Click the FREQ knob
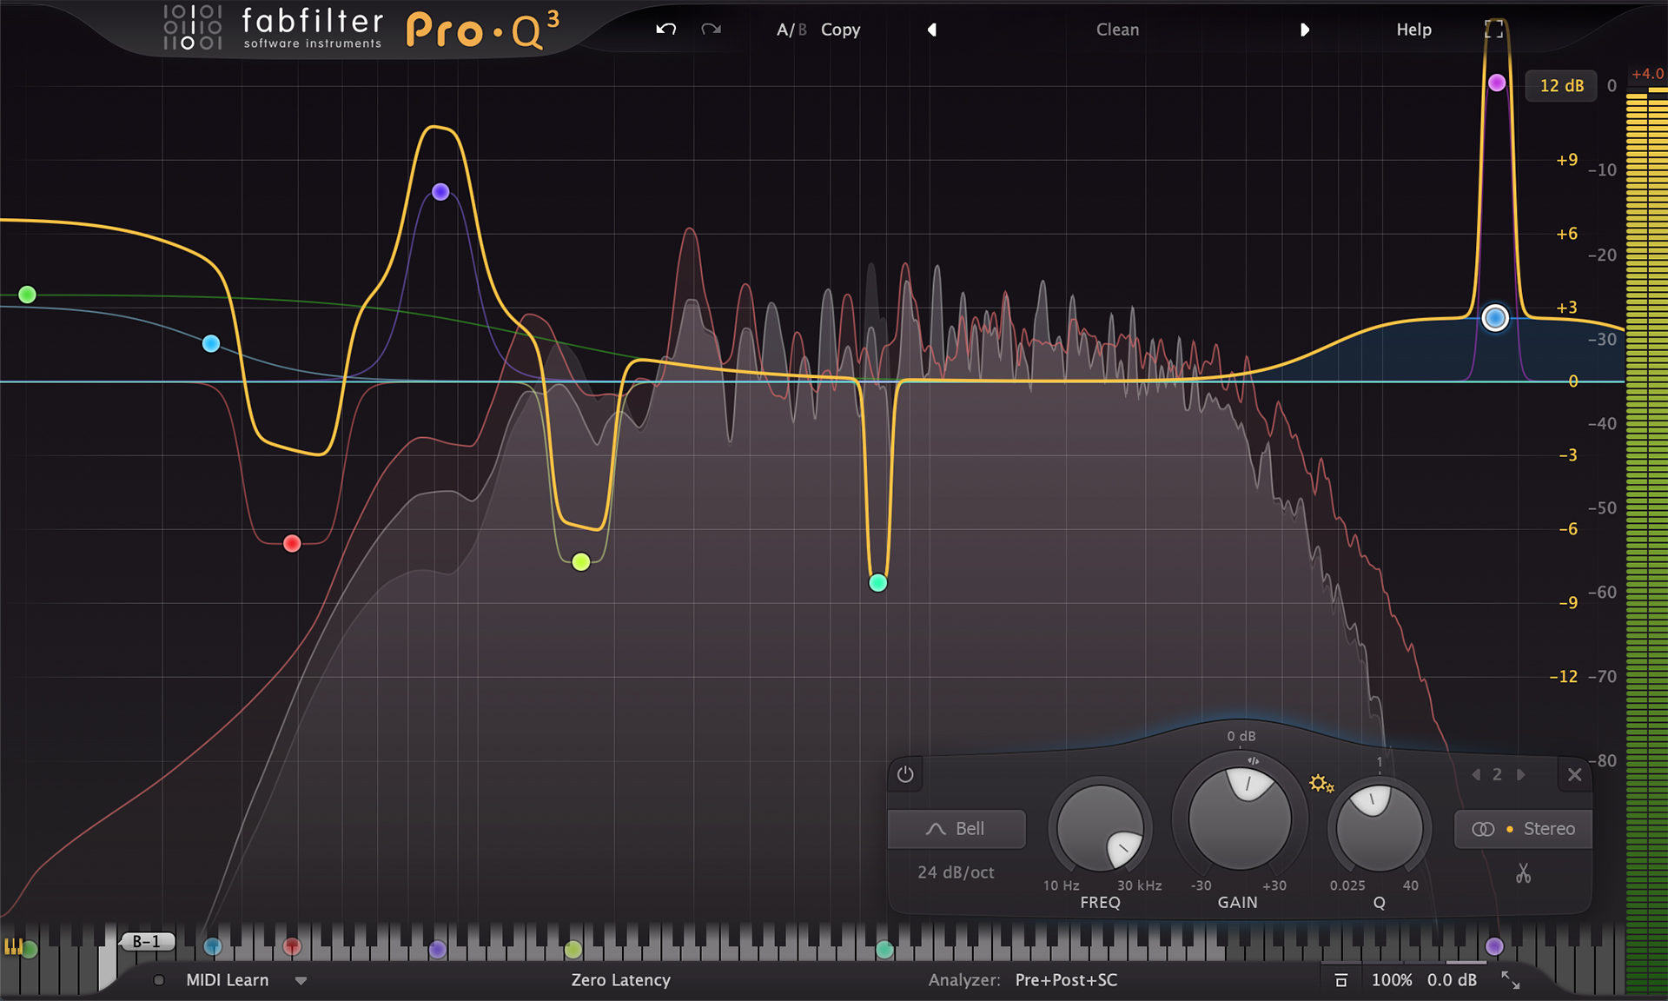Screen dimensions: 1668x1001 click(1100, 828)
